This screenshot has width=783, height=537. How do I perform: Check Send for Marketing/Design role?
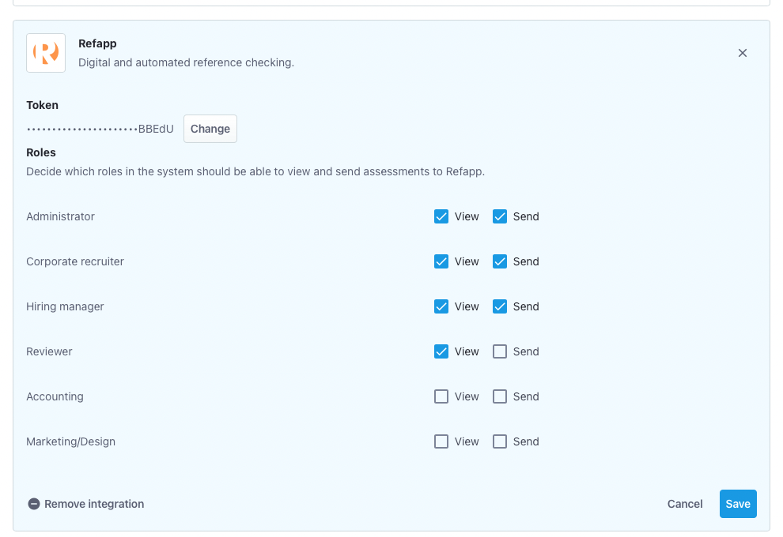click(500, 441)
